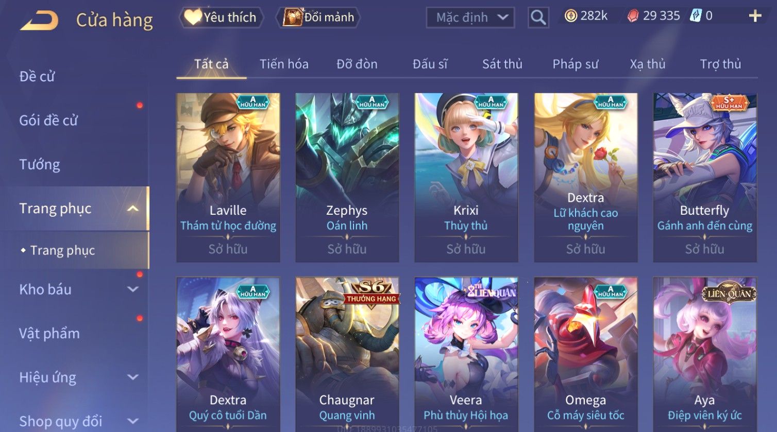This screenshot has height=432, width=777.
Task: Click the blue voucher currency icon
Action: [x=696, y=16]
